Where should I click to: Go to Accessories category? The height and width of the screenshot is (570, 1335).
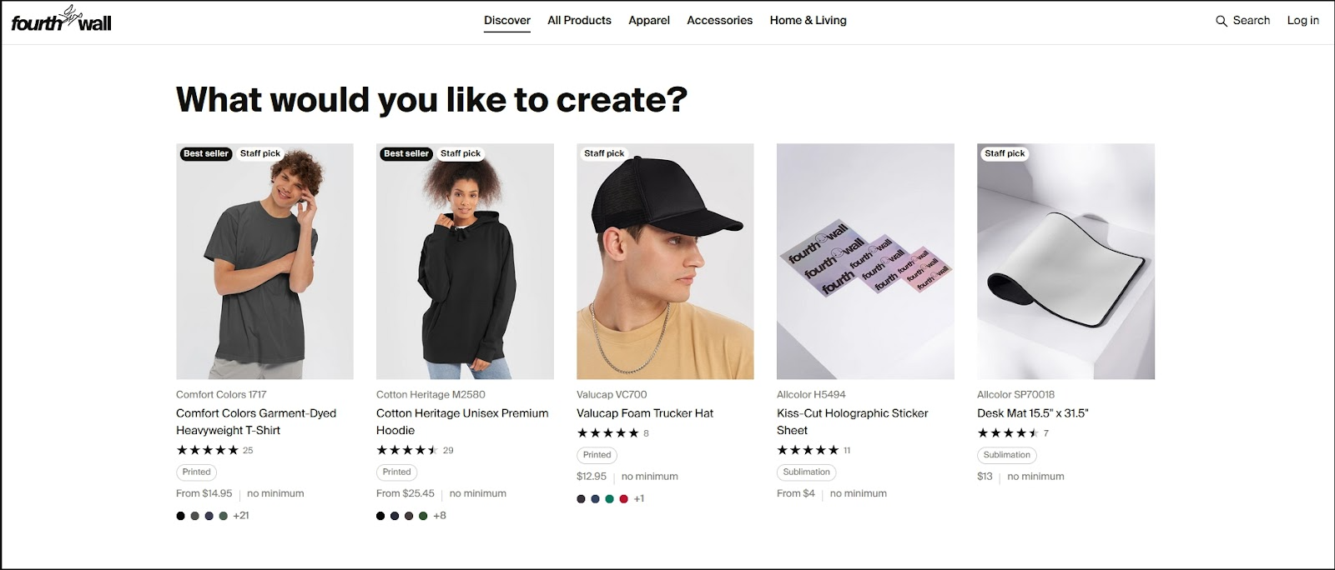click(719, 20)
